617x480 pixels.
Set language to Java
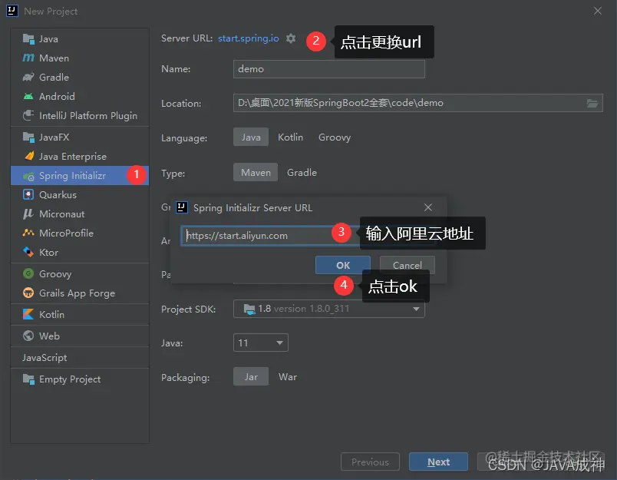point(251,137)
